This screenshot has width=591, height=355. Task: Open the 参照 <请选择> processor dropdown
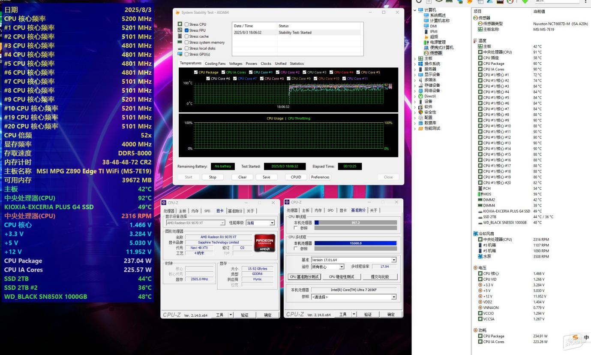tap(394, 297)
